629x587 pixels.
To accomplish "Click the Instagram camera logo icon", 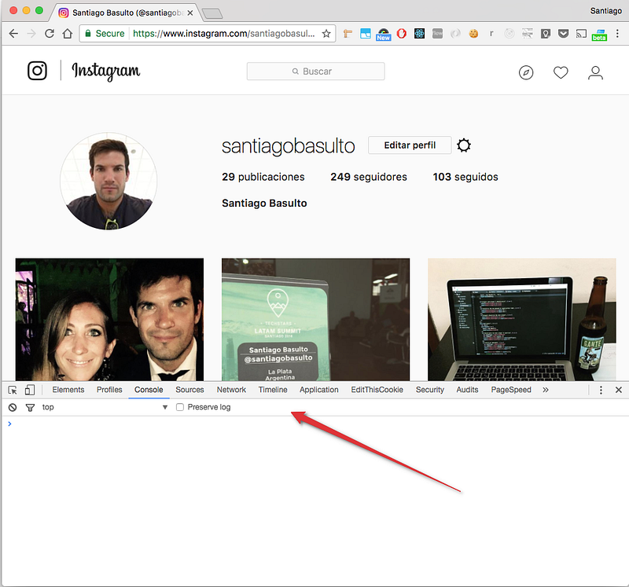I will [37, 71].
